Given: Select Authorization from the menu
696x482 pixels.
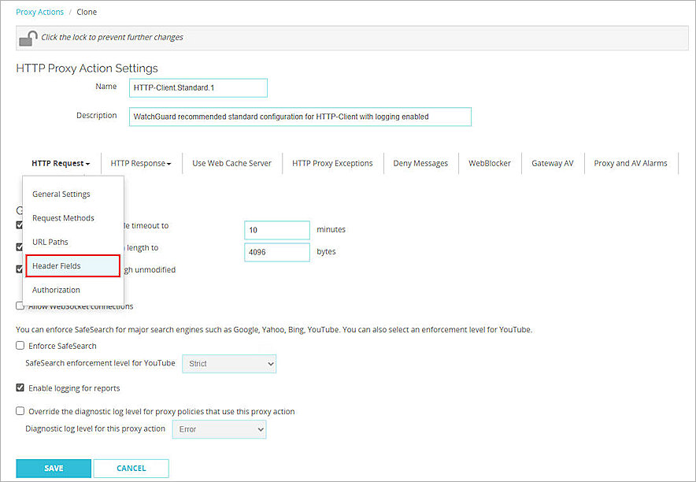Looking at the screenshot, I should [55, 289].
